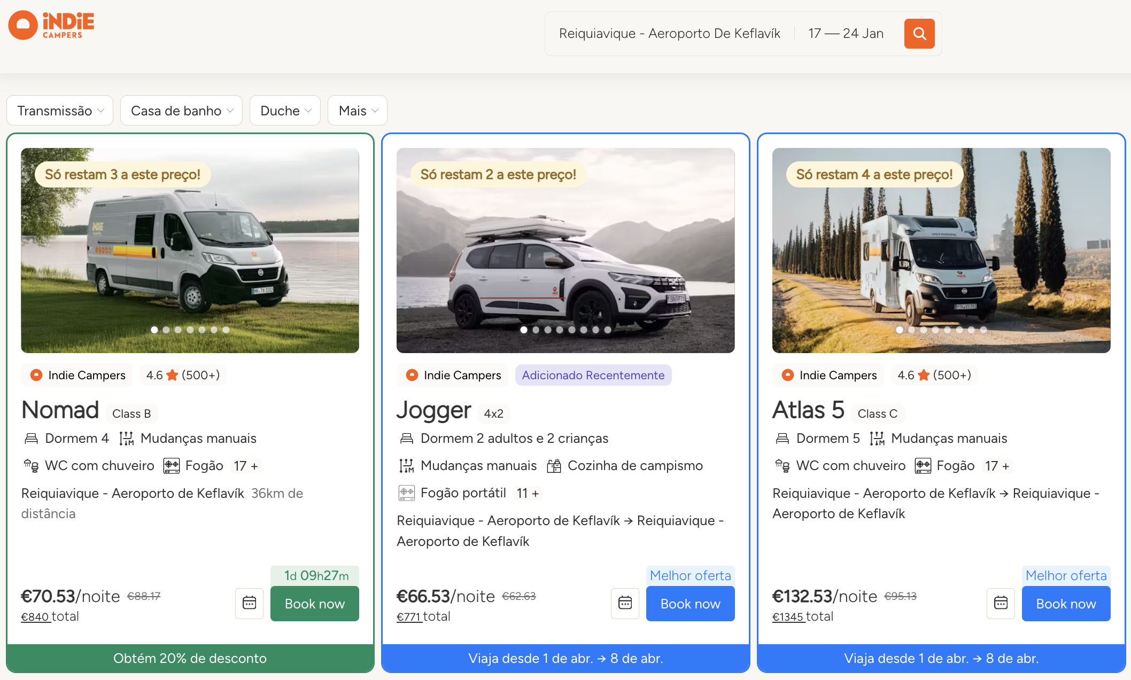Click the 4x2 tag
The height and width of the screenshot is (680, 1131).
coord(494,413)
